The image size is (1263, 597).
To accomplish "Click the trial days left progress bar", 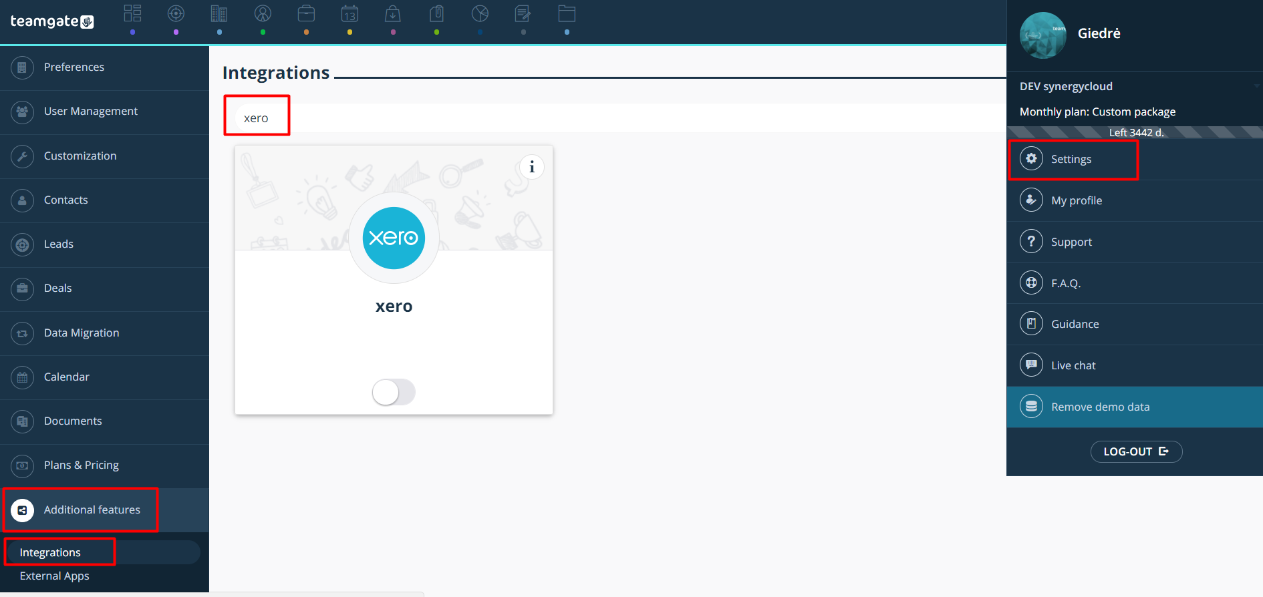I will 1135,132.
